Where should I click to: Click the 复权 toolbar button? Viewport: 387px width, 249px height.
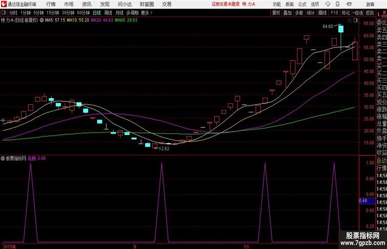[x=276, y=13]
